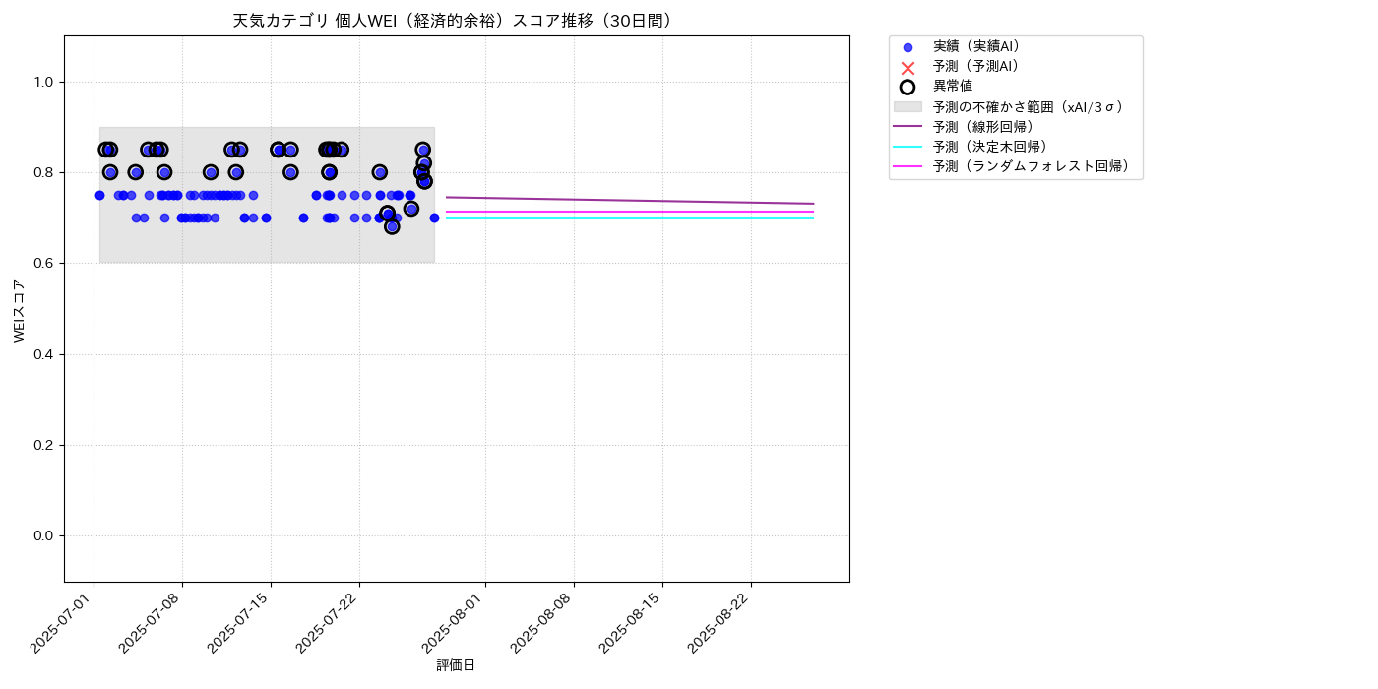Click y-axis tick value 0.6
The height and width of the screenshot is (689, 1378).
(42, 264)
